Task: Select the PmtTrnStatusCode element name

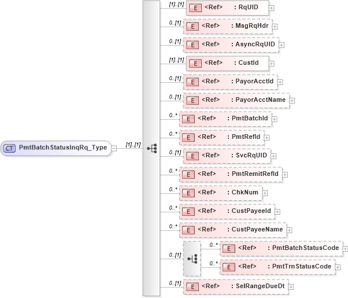Action: pyautogui.click(x=302, y=266)
